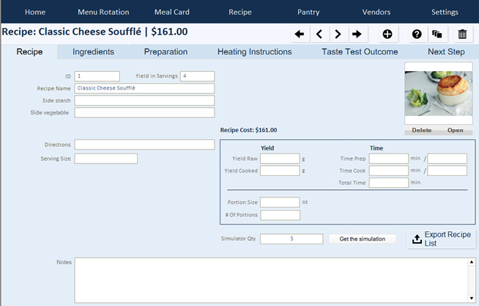
Task: Click the Simulator Qty input field
Action: pos(292,238)
